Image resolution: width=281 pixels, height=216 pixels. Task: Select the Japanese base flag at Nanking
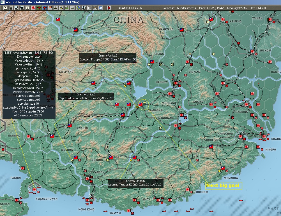click(247, 104)
